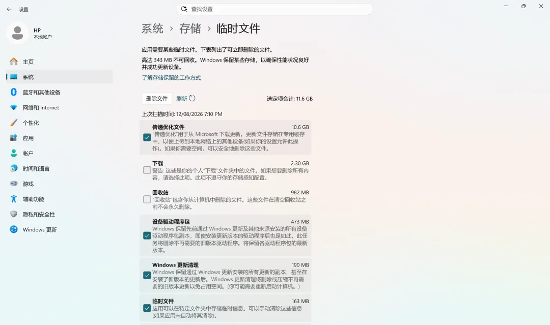Image resolution: width=550 pixels, height=325 pixels.
Task: Open 主页 in the sidebar
Action: coord(60,62)
